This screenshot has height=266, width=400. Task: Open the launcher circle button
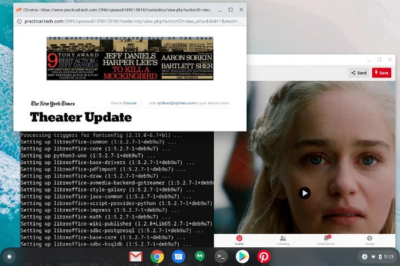click(9, 257)
